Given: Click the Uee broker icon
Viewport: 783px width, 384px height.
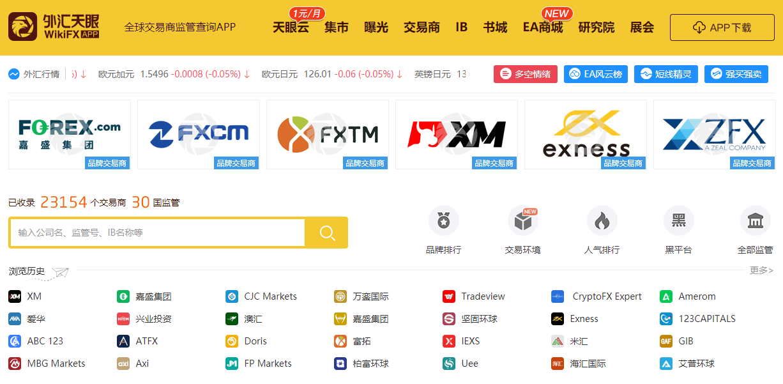Looking at the screenshot, I should click(449, 364).
